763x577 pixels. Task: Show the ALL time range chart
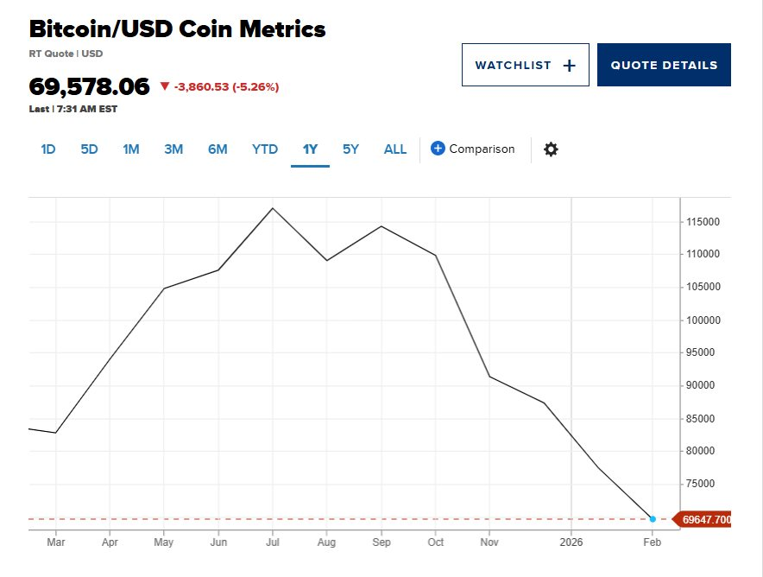394,149
